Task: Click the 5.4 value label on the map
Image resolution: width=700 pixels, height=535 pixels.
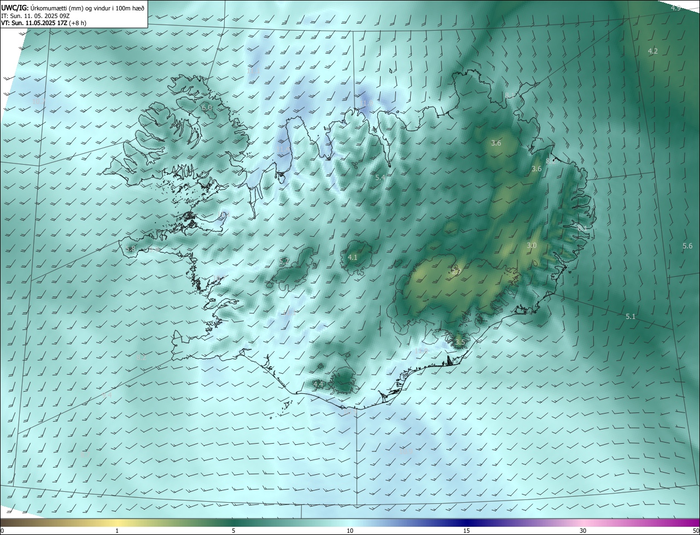Action: click(380, 178)
